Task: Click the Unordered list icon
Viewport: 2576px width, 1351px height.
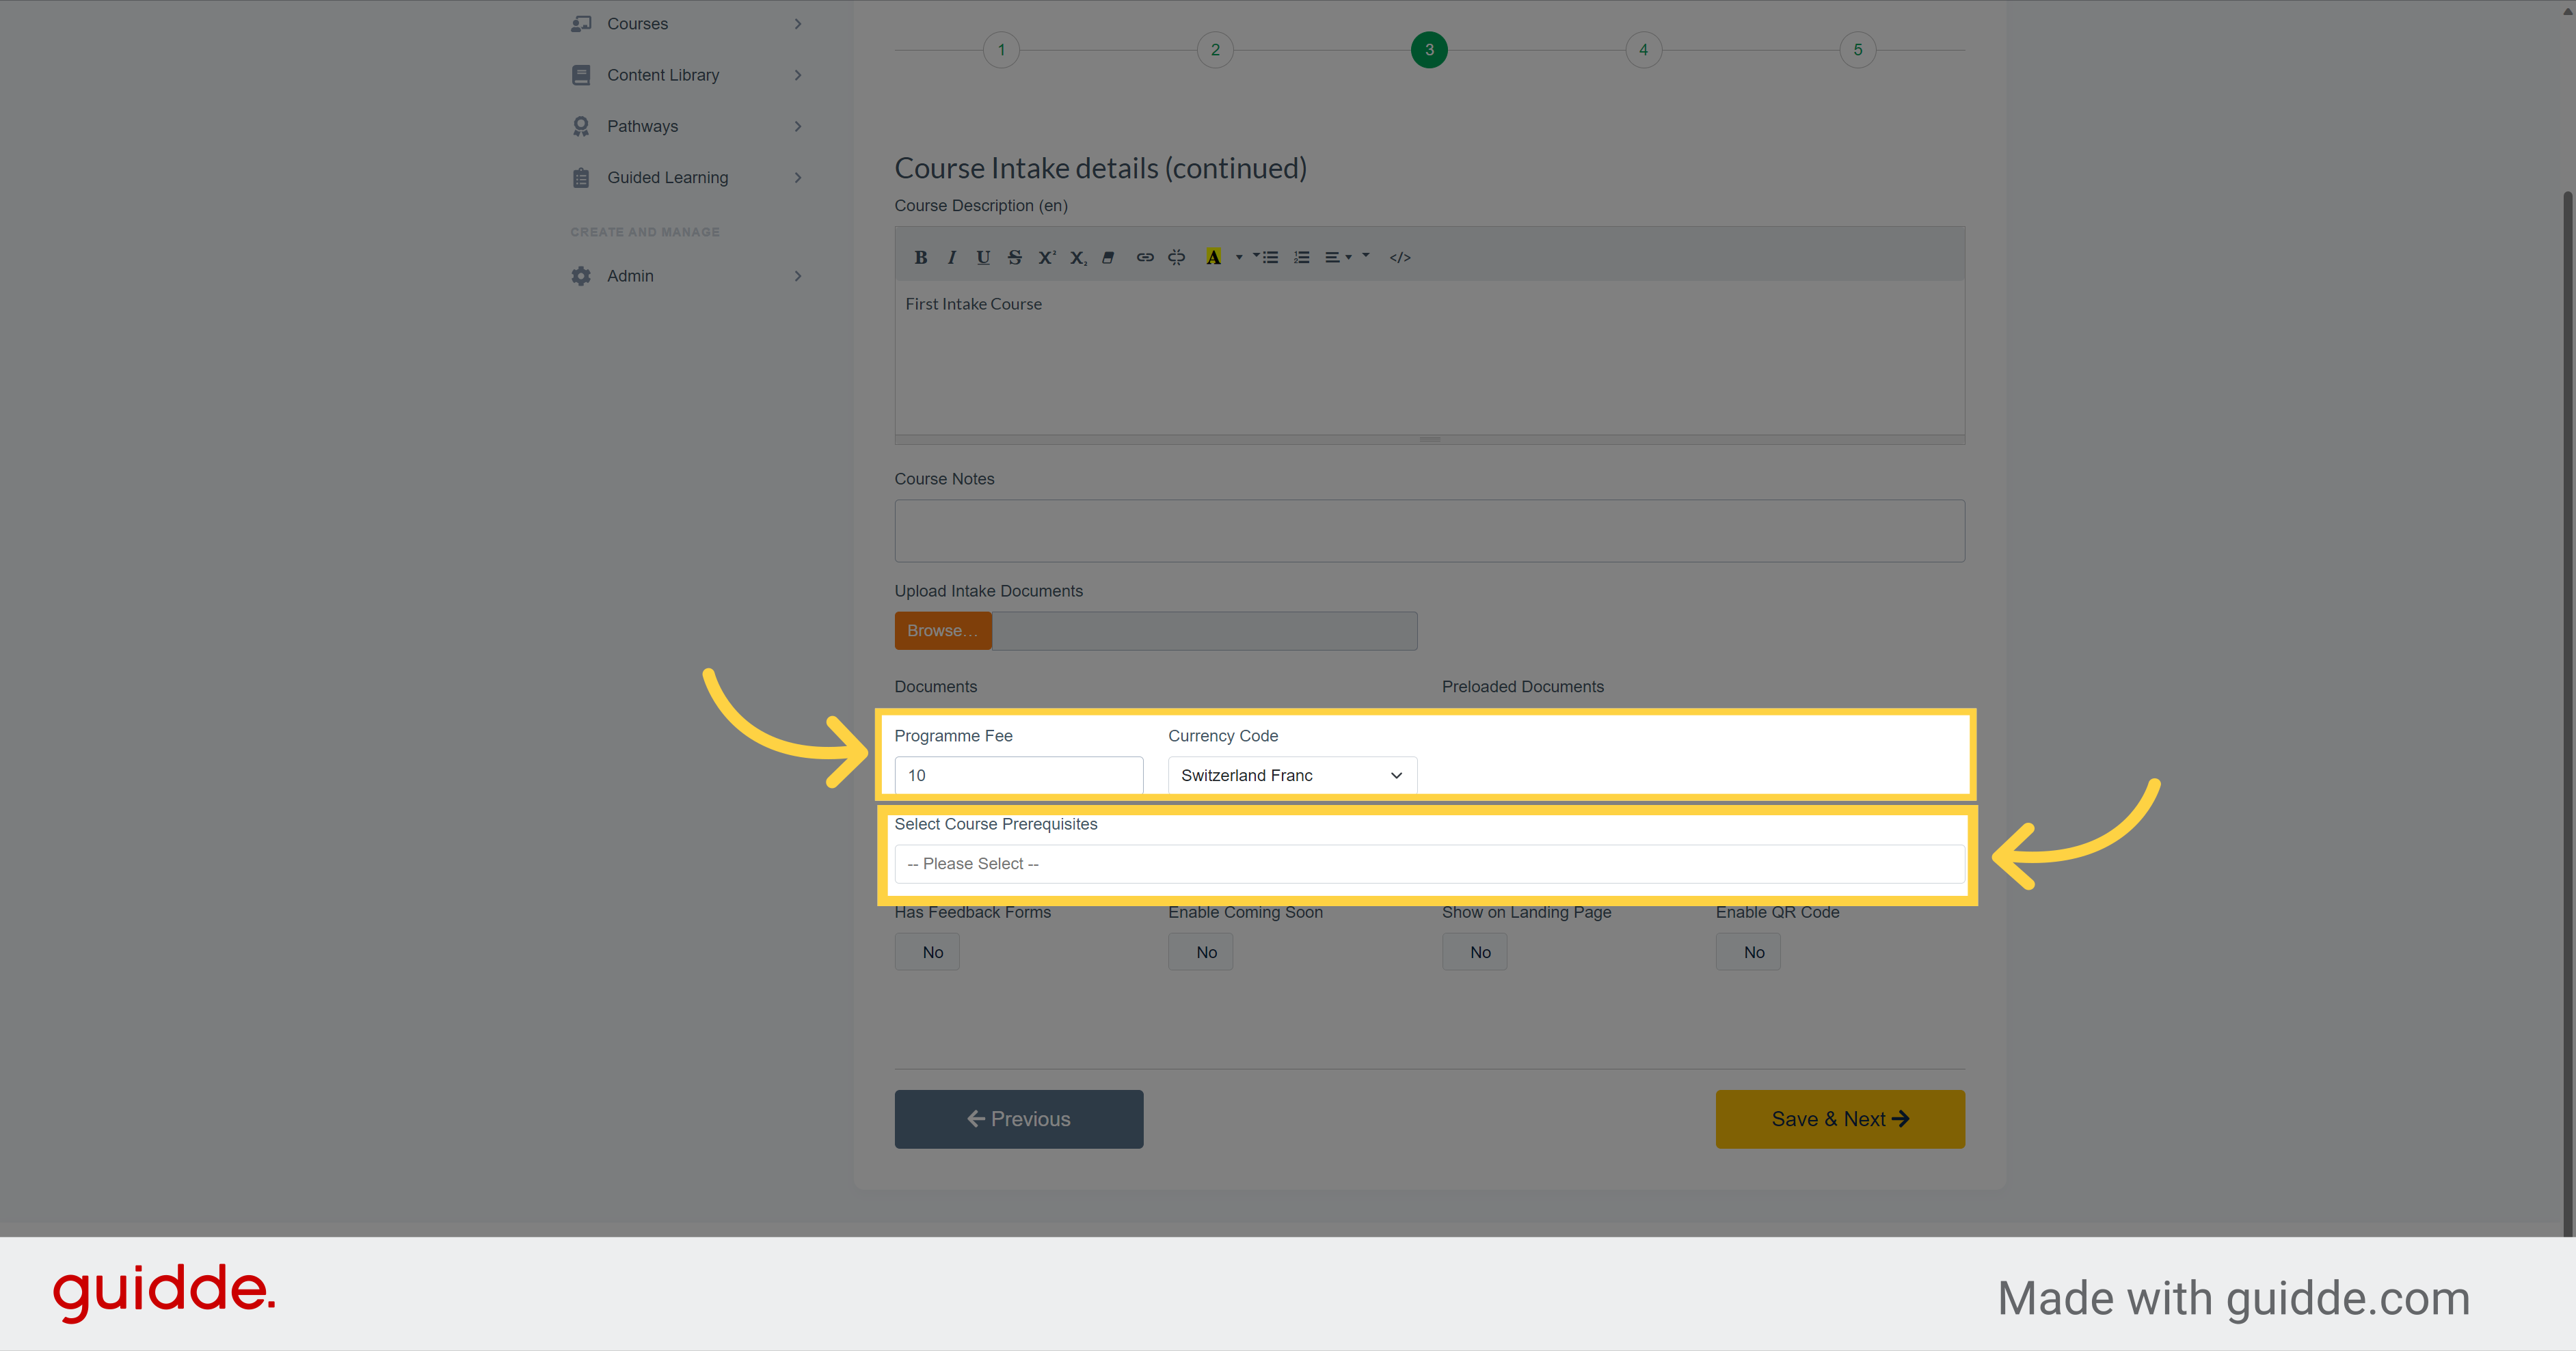Action: tap(1267, 257)
